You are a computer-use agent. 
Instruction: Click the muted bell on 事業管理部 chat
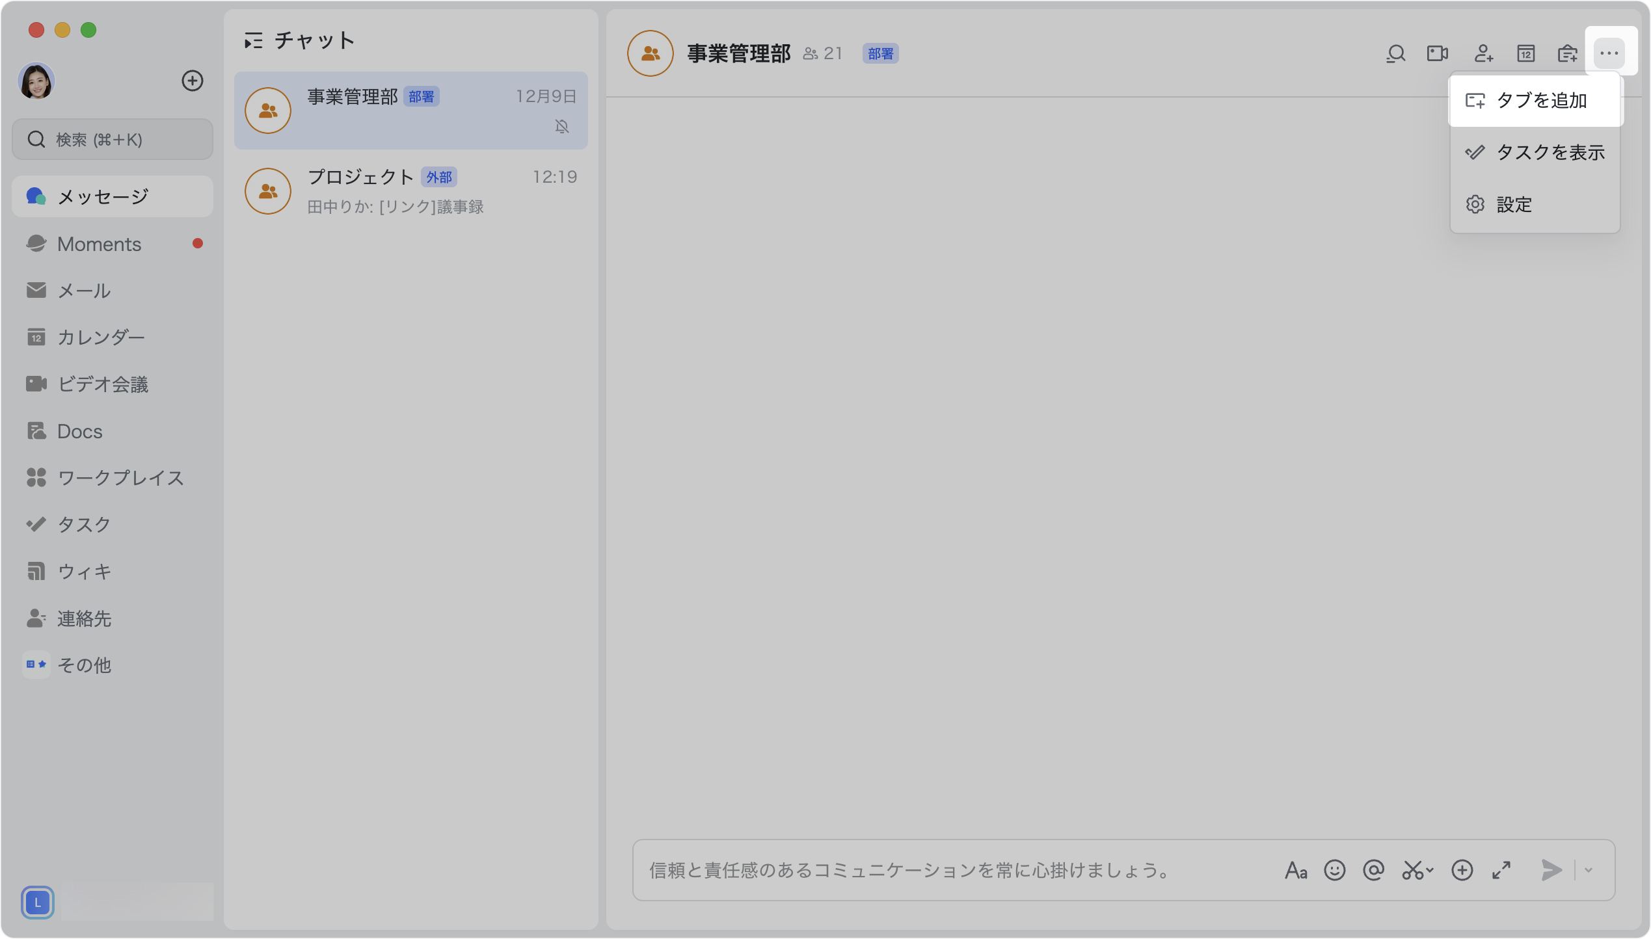(x=562, y=126)
